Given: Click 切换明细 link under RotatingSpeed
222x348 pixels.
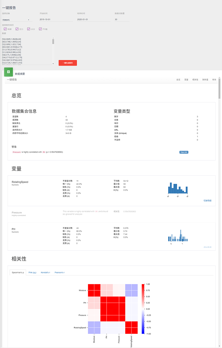Looking at the screenshot, I should pos(208,200).
